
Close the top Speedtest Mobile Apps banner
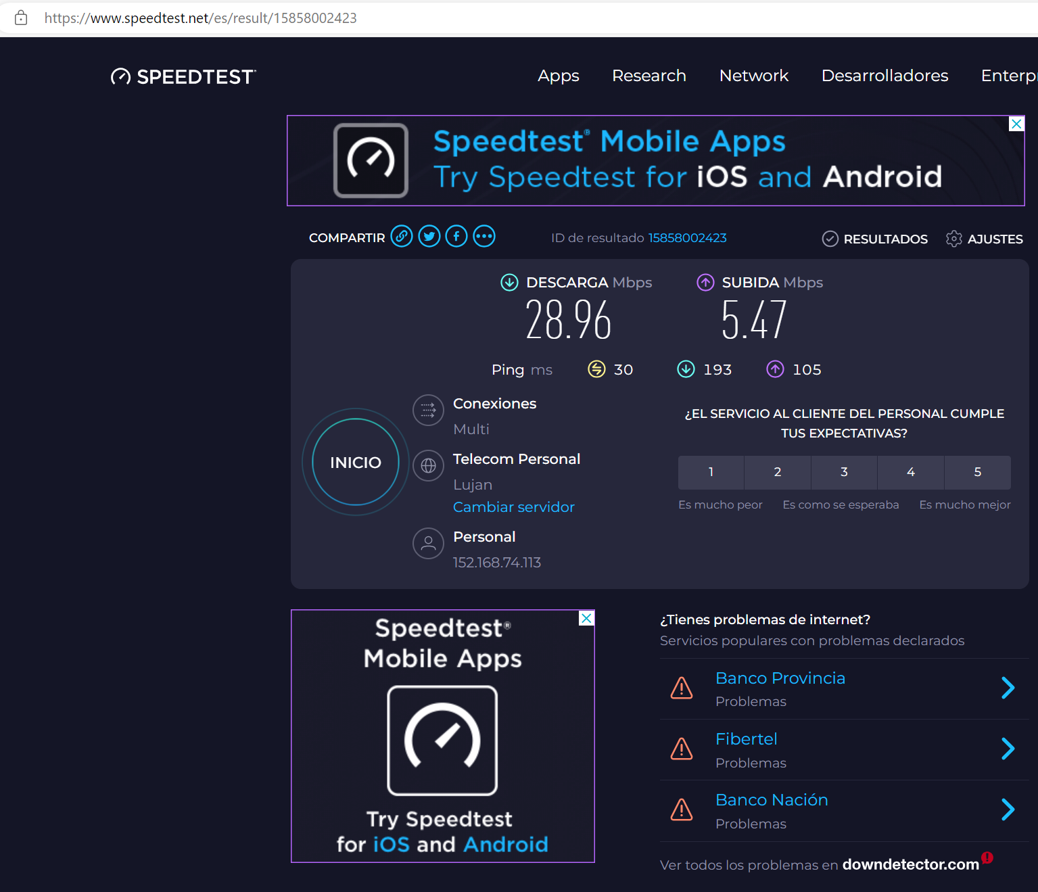click(1016, 124)
